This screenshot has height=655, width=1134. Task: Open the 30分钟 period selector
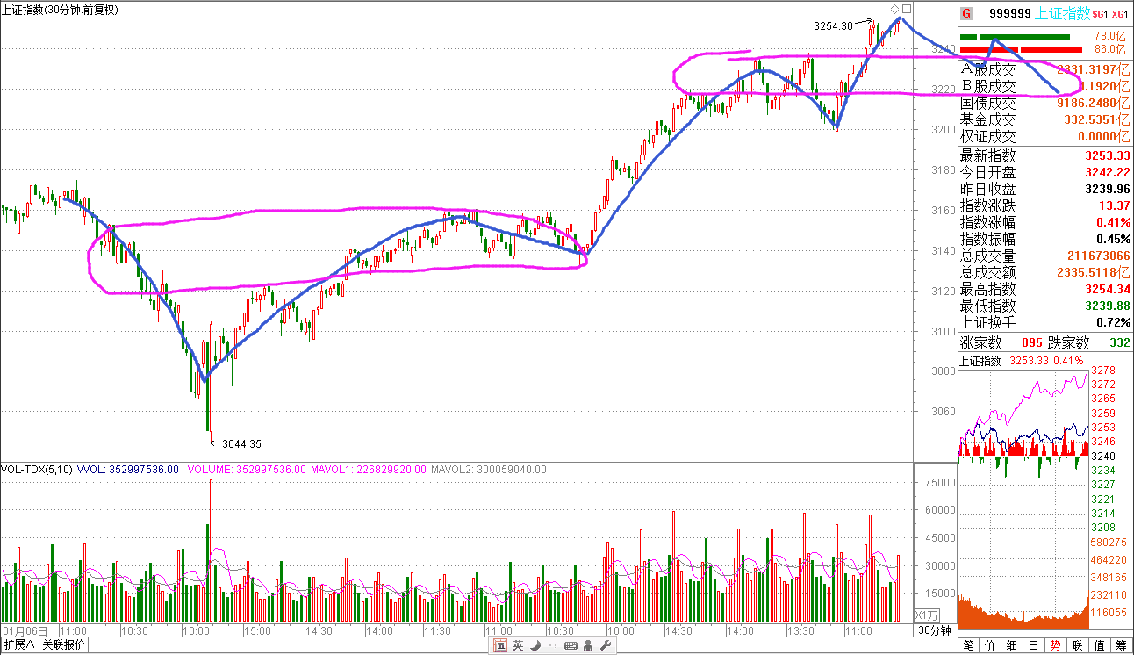(935, 630)
